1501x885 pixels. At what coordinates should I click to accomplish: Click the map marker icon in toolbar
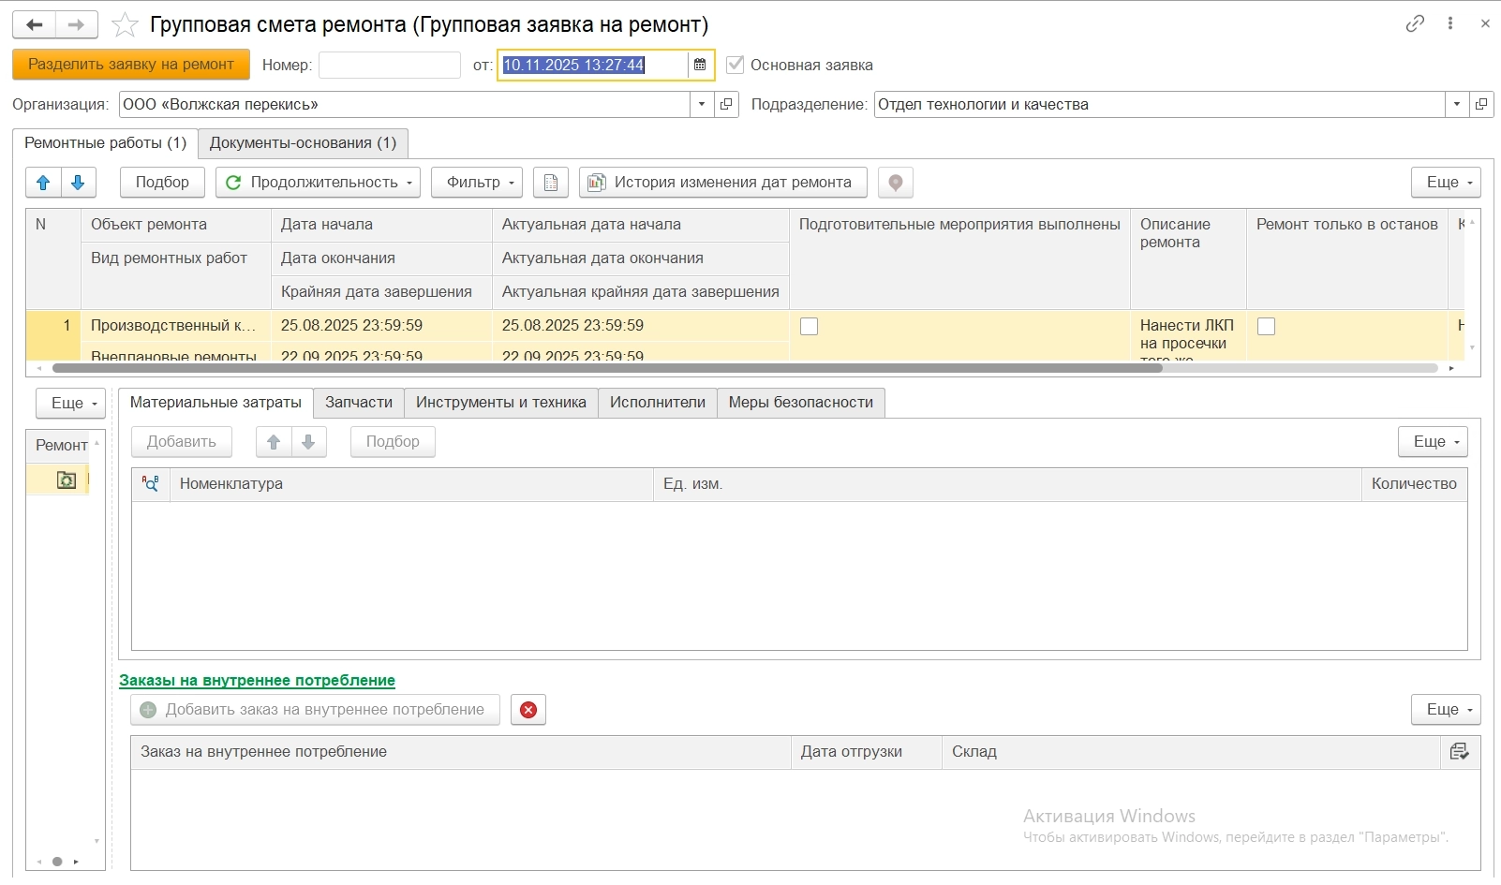point(895,183)
